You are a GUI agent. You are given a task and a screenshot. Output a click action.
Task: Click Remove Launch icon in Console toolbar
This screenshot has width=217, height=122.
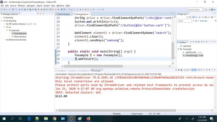pos(179,70)
